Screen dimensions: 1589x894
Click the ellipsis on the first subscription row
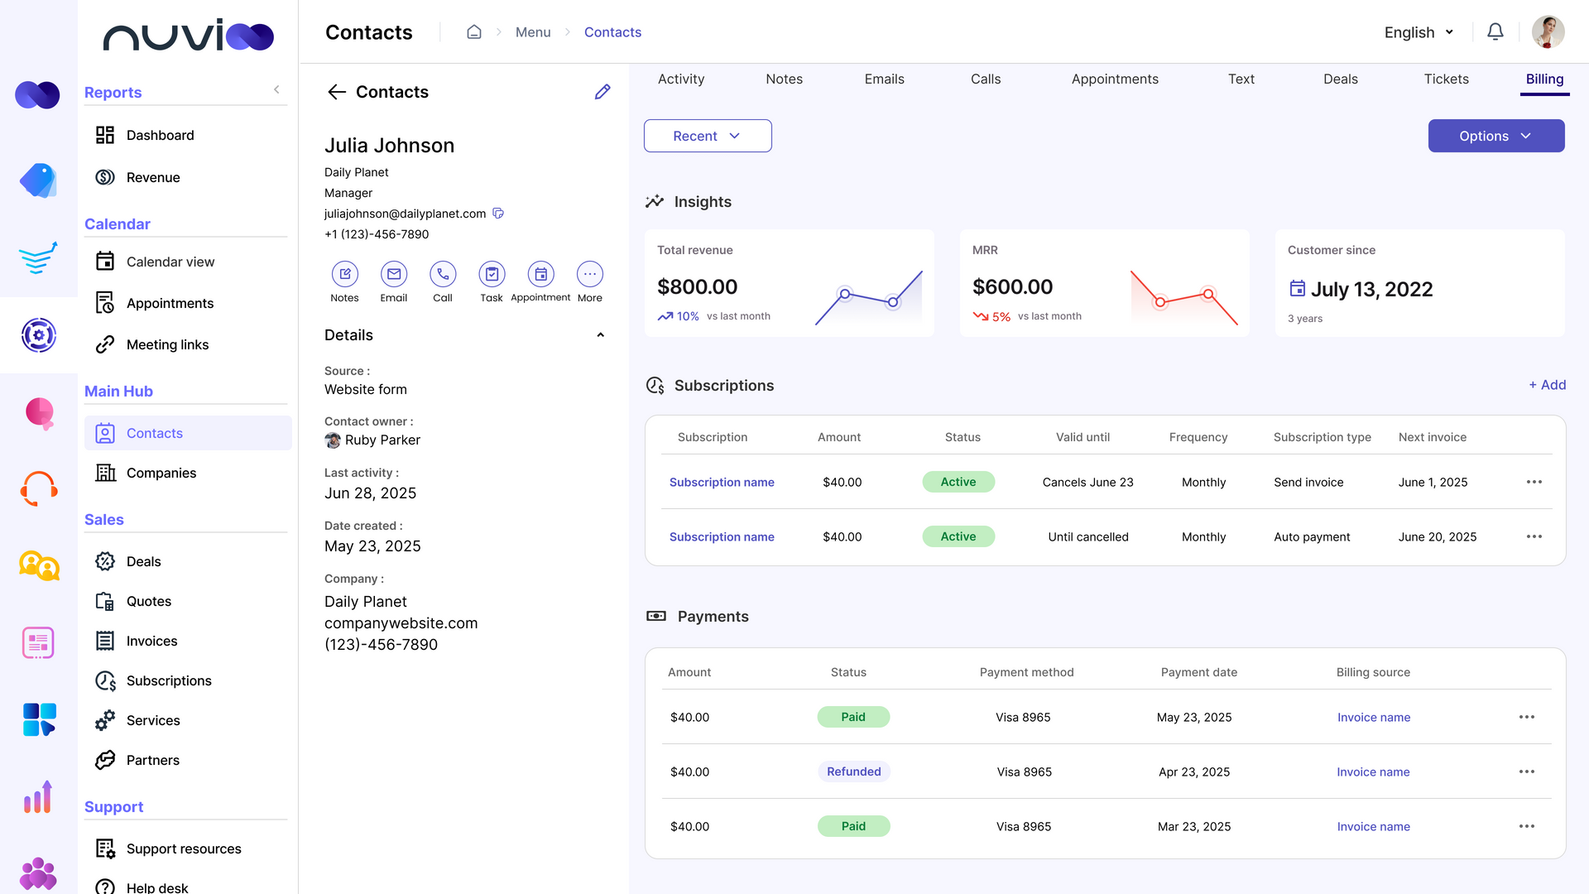click(x=1534, y=482)
